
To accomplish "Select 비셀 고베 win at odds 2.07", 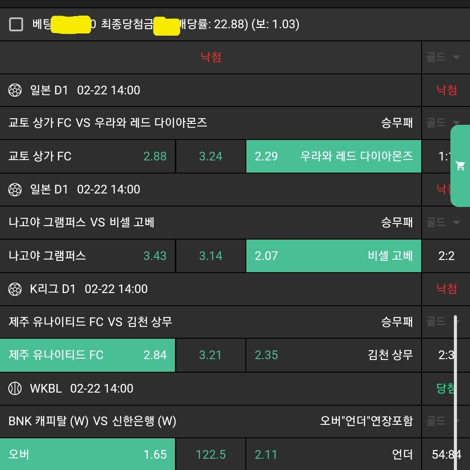I will [x=333, y=256].
